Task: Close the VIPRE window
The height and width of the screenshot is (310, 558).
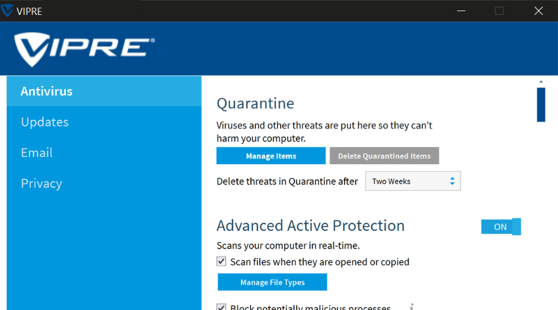Action: [x=538, y=11]
